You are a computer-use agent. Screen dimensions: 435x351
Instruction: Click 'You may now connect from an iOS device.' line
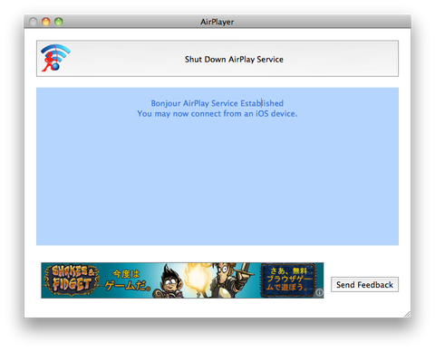coord(217,114)
